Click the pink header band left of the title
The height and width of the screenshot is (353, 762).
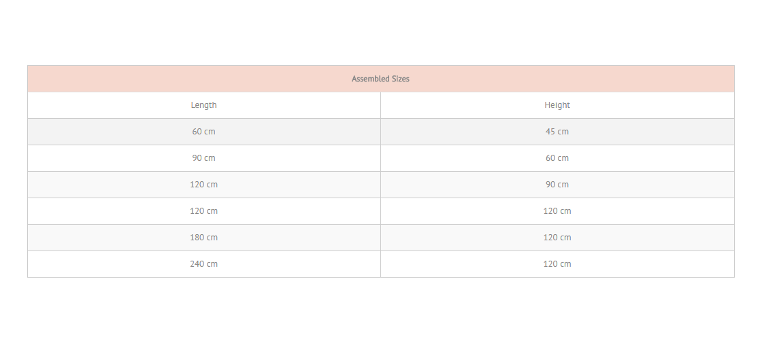[190, 79]
